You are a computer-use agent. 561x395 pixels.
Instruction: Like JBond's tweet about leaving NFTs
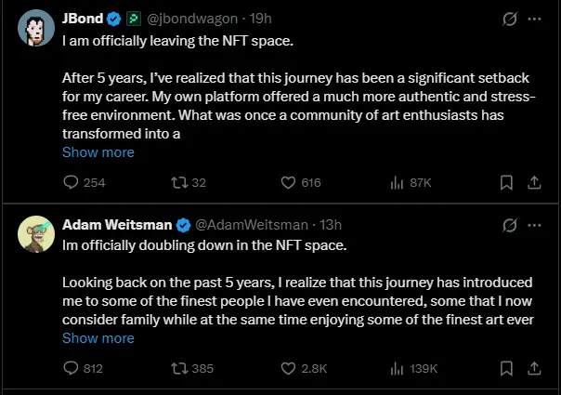[287, 183]
